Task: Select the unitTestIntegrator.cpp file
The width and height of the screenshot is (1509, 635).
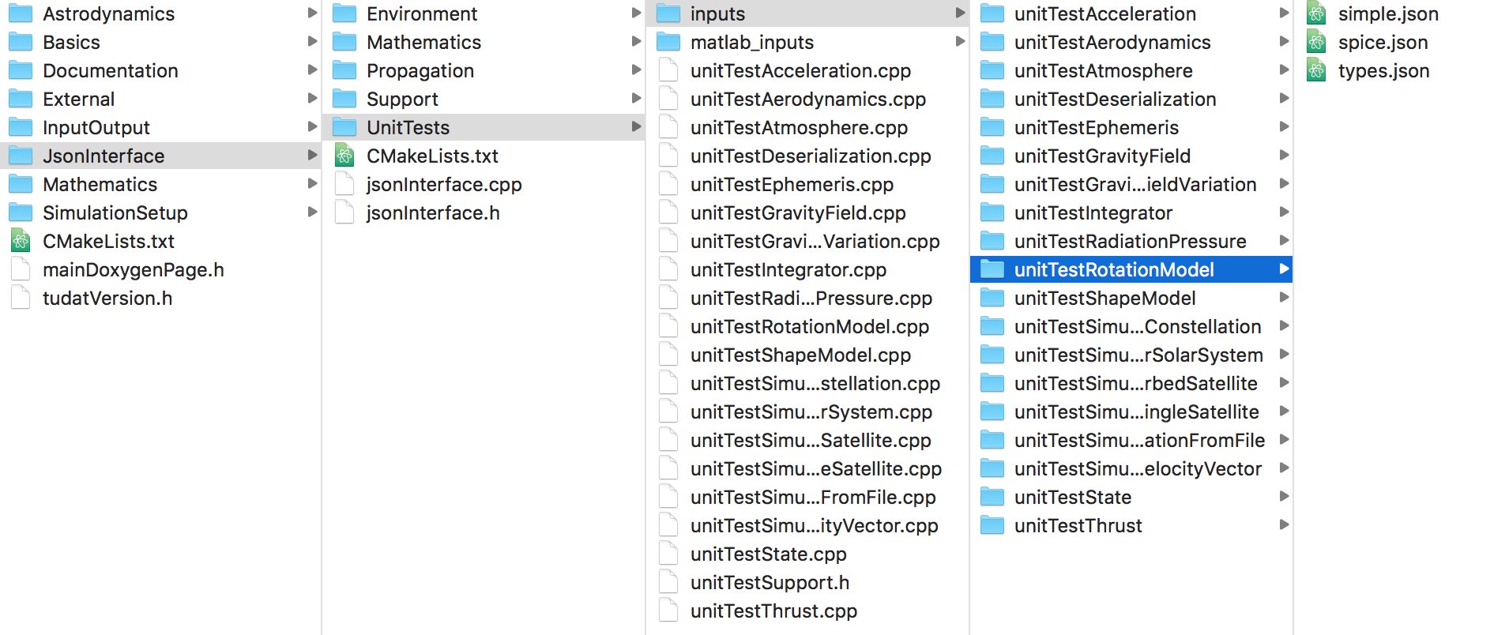Action: coord(788,270)
